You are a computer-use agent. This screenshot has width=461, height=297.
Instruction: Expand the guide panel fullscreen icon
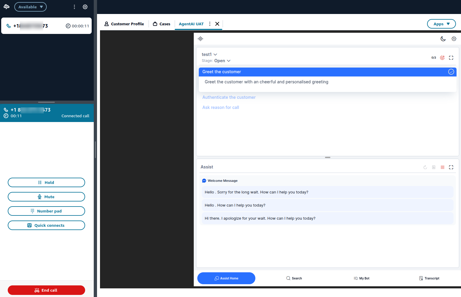[451, 58]
